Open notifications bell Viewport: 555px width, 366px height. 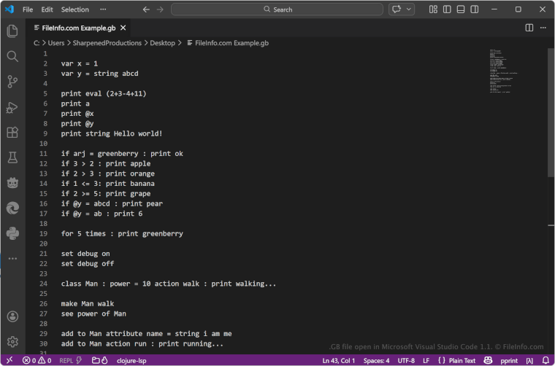546,360
